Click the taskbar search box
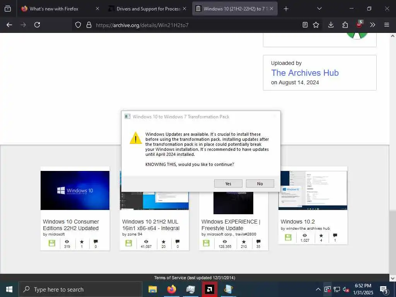Screen dimensions: 396x297 (x=80, y=289)
